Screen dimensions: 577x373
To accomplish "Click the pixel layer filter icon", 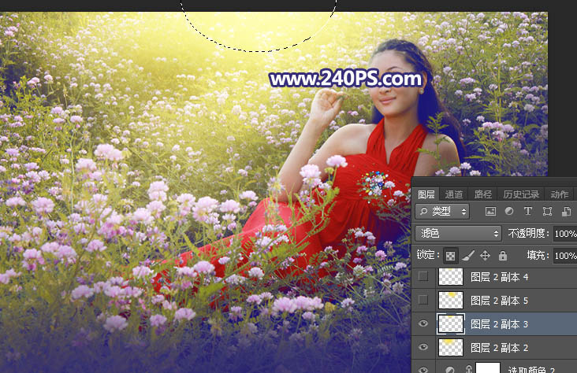I will tap(490, 212).
